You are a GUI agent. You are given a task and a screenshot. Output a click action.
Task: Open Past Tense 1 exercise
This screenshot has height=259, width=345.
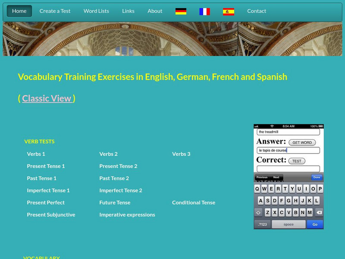(x=41, y=178)
